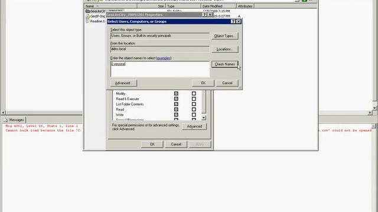Image resolution: width=378 pixels, height=212 pixels.
Task: Click Cancel in the Properties dialog
Action: (176, 144)
